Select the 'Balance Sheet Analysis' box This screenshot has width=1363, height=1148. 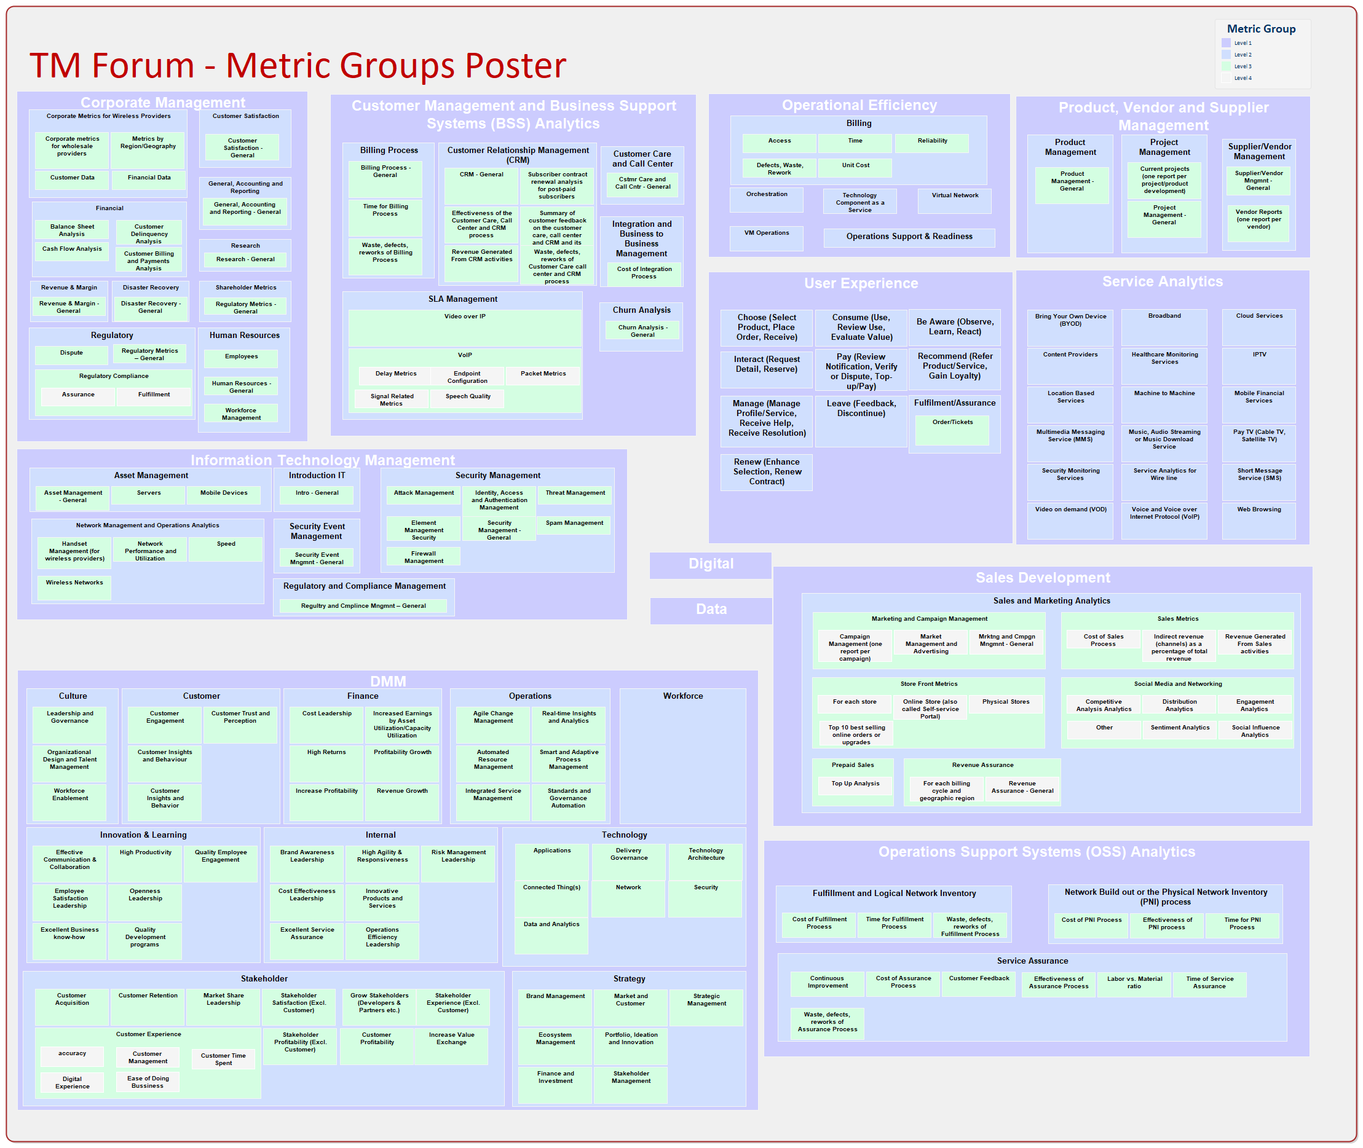73,230
